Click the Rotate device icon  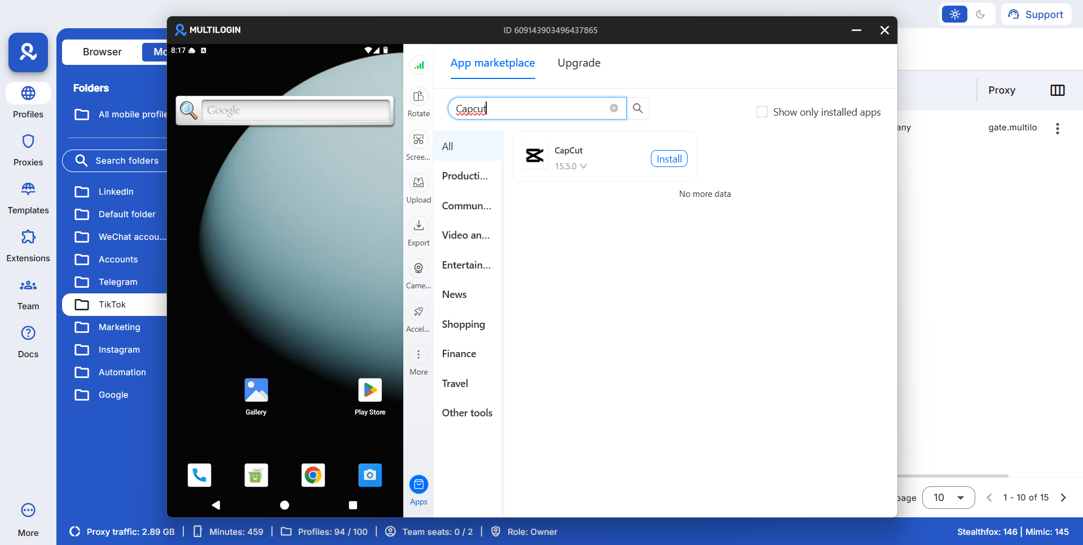(419, 97)
